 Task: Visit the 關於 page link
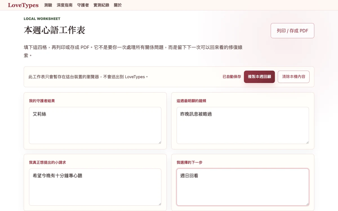coord(118,5)
